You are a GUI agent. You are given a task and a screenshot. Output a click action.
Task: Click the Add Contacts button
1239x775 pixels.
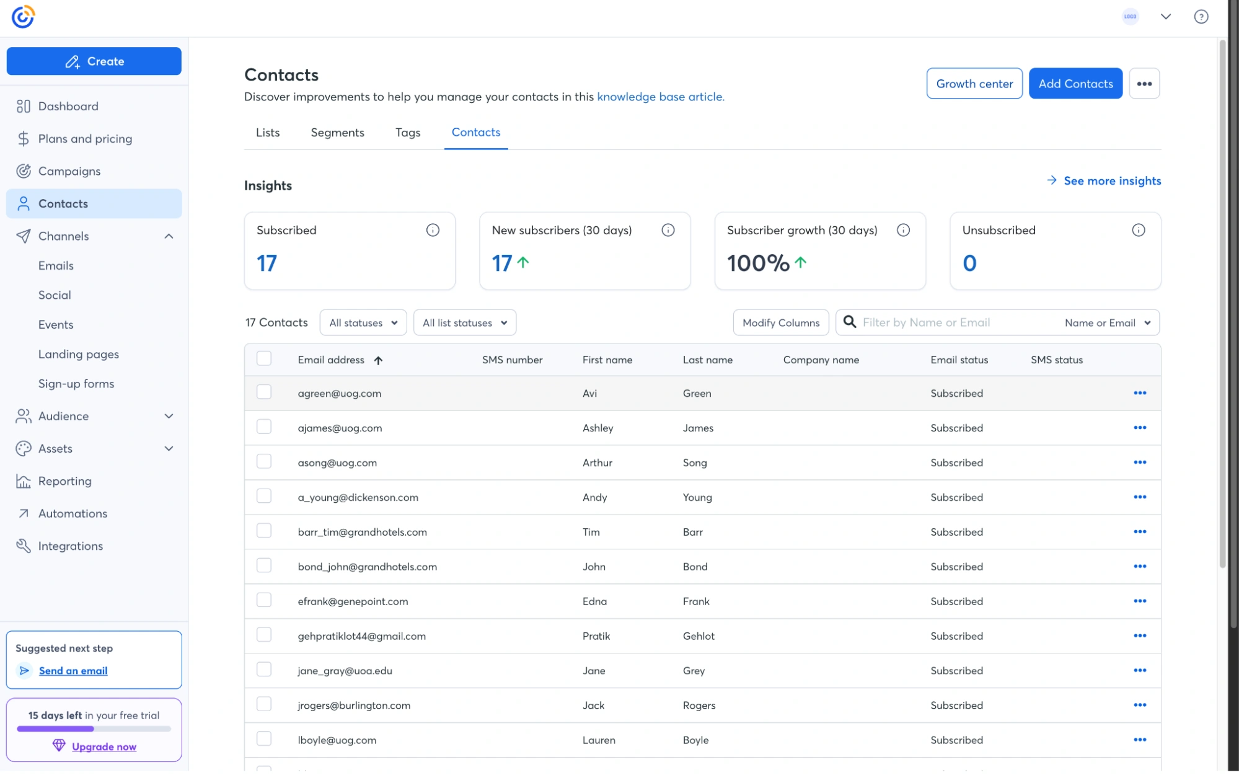(1075, 83)
